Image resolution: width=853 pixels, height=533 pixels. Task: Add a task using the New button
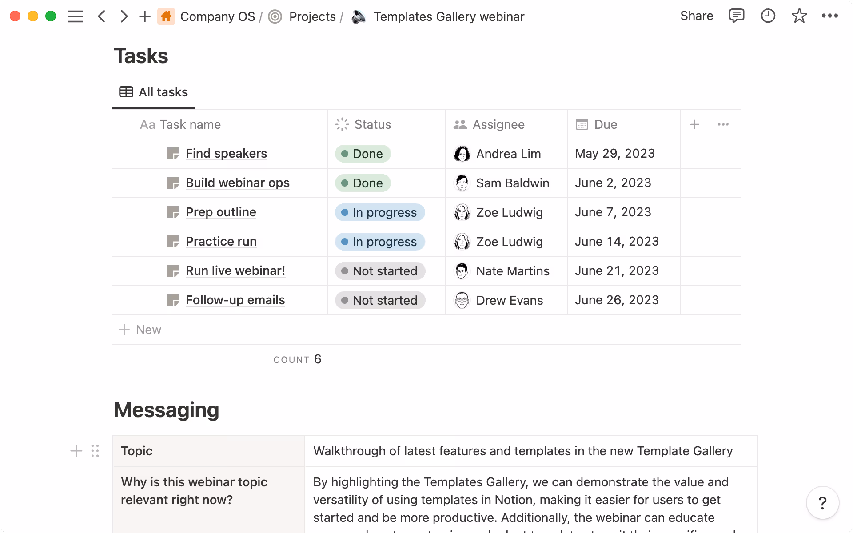(x=140, y=330)
